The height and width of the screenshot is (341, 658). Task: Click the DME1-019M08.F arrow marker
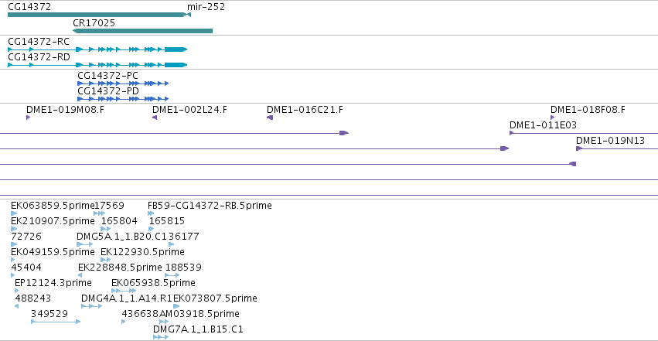[28, 118]
